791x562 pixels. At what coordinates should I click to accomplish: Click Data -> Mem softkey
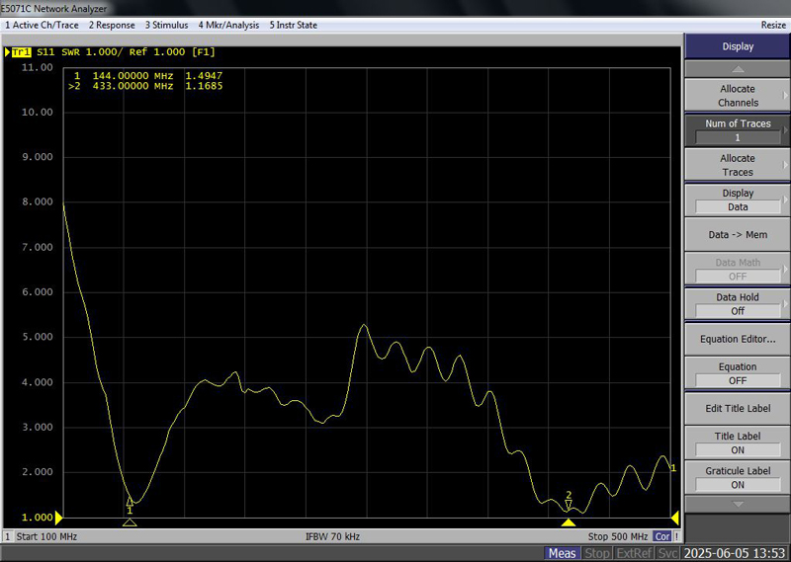738,234
